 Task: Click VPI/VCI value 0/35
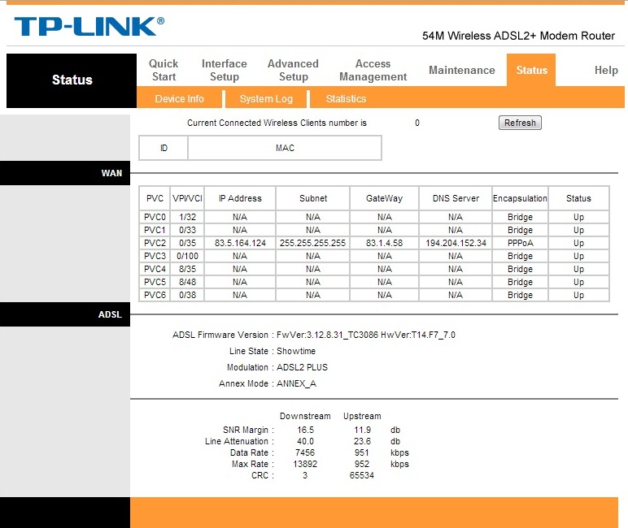click(187, 243)
